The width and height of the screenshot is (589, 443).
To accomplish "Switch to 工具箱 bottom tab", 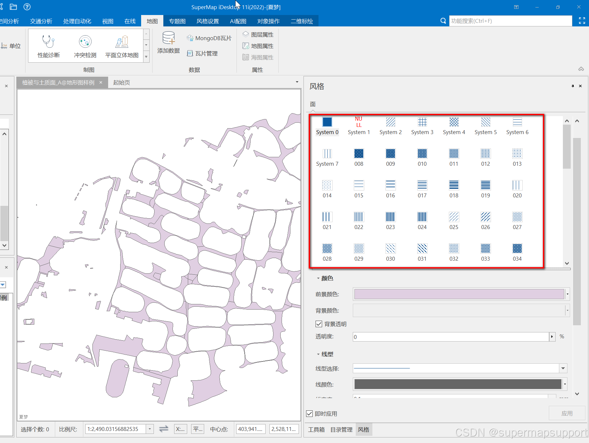I will 316,430.
